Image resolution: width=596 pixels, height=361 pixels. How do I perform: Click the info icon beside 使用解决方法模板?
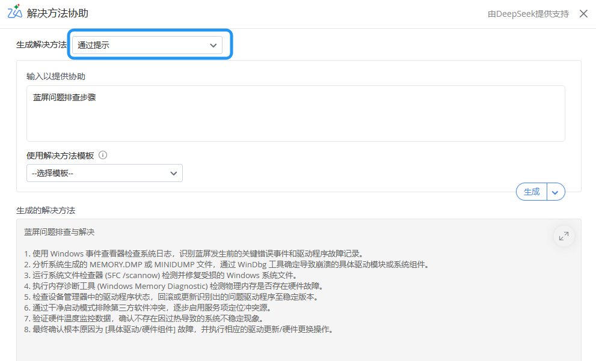[x=103, y=155]
